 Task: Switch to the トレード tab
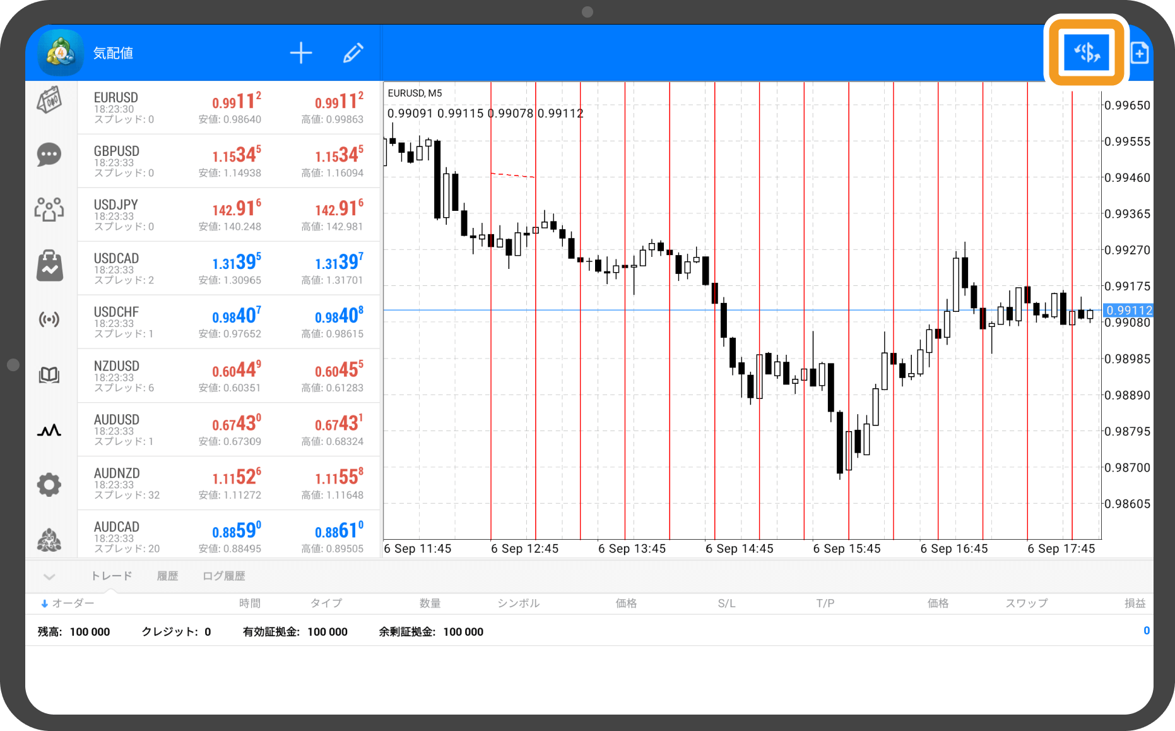pos(112,576)
